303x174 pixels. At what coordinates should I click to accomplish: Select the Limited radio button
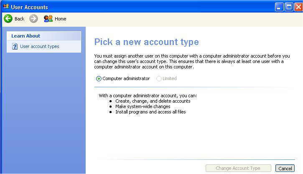click(x=159, y=78)
